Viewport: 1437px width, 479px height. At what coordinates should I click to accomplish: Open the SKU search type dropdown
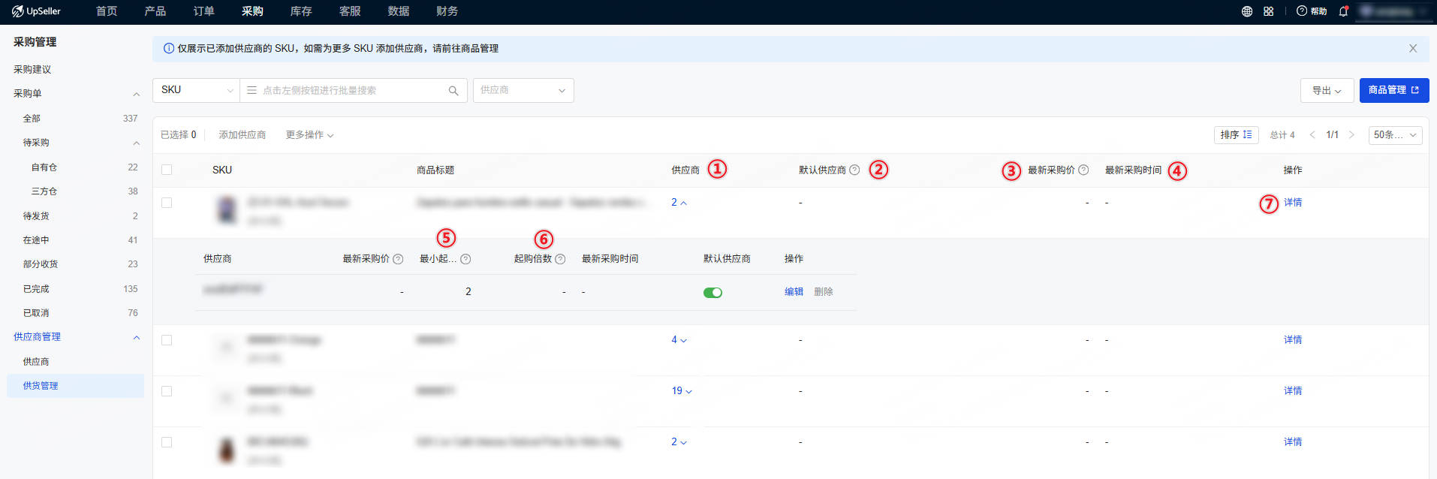pos(196,90)
